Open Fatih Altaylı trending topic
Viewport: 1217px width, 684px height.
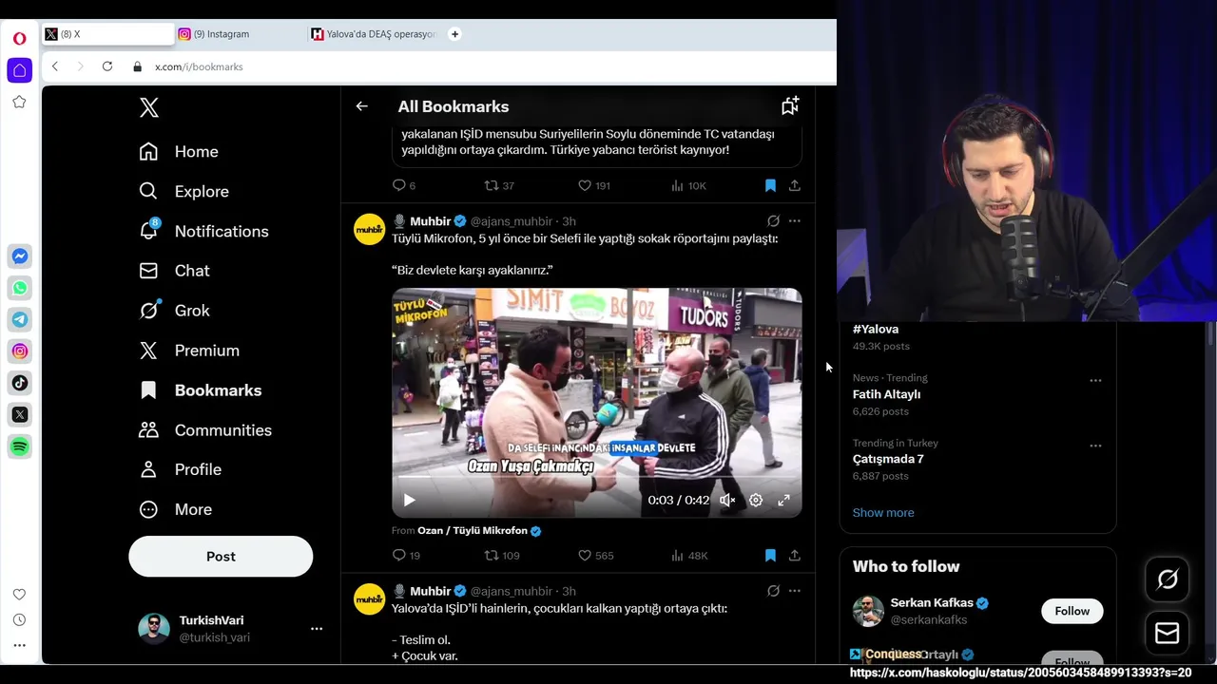886,394
